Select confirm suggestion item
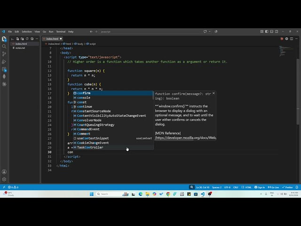Viewport: 301px width, 226px height. [113, 93]
